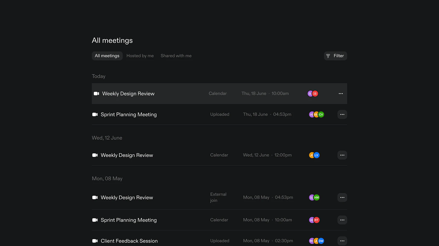This screenshot has width=439, height=246.
Task: Click the CV participant avatar
Action: (x=321, y=114)
